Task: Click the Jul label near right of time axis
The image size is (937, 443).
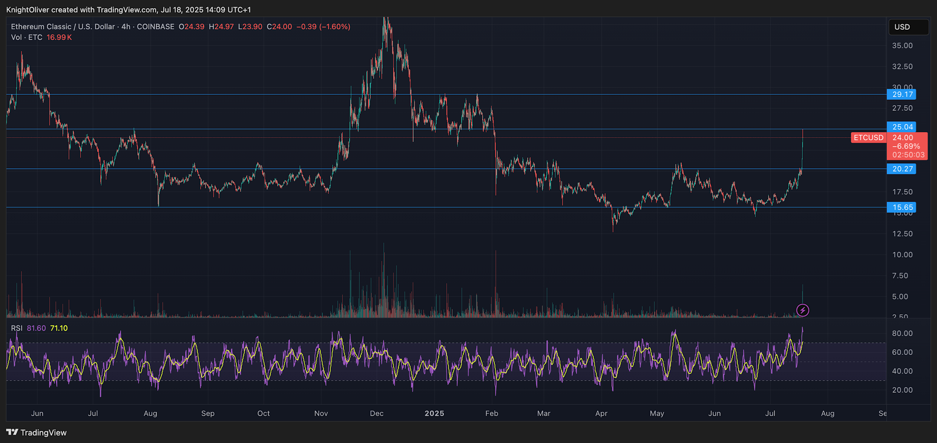Action: pyautogui.click(x=770, y=413)
